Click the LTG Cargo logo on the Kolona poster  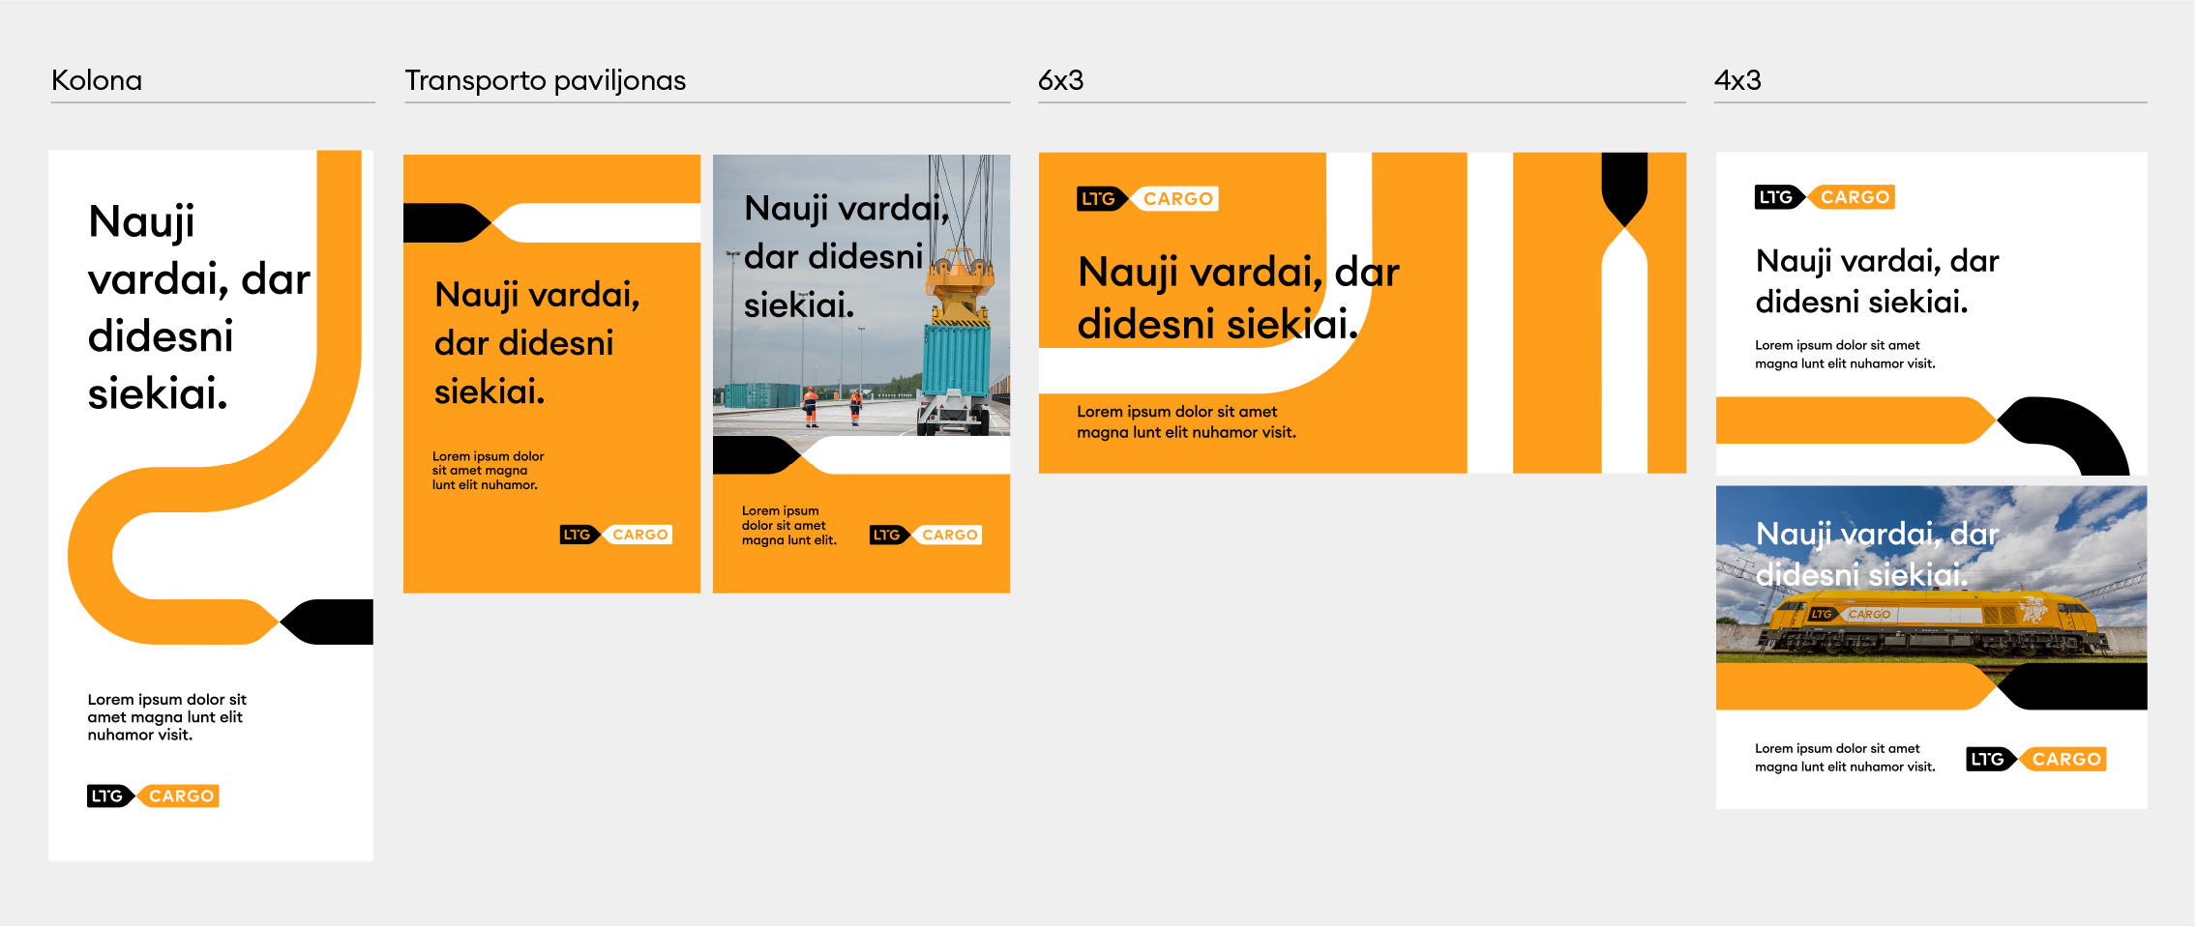pyautogui.click(x=153, y=796)
